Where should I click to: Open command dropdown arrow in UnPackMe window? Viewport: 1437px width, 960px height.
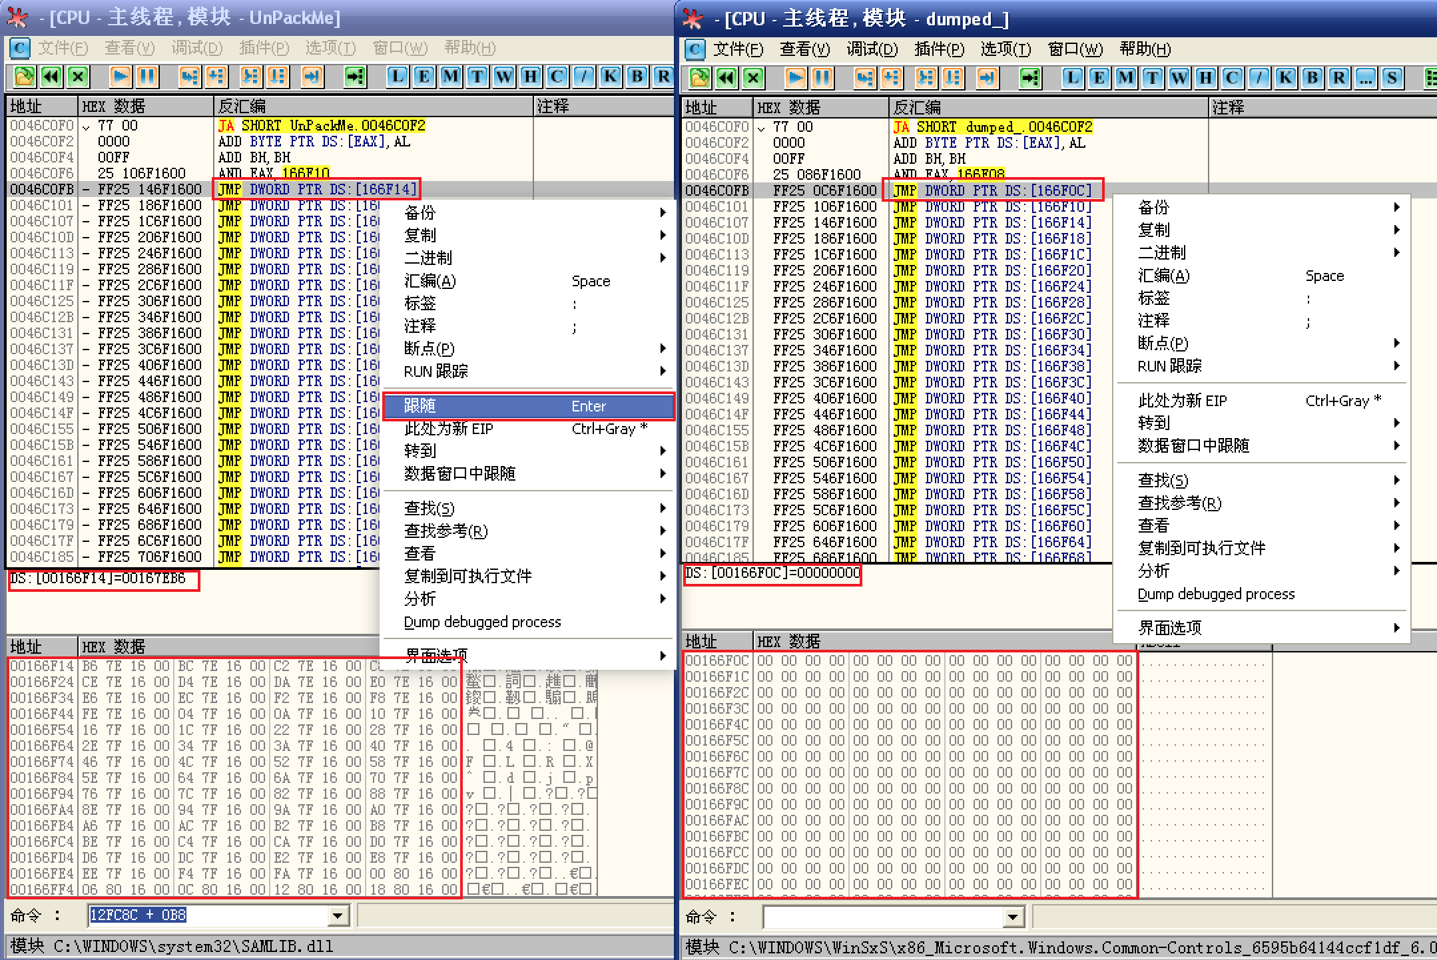[338, 915]
